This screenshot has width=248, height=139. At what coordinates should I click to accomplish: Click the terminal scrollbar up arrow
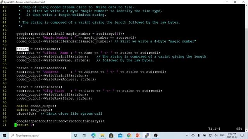click(x=246, y=6)
